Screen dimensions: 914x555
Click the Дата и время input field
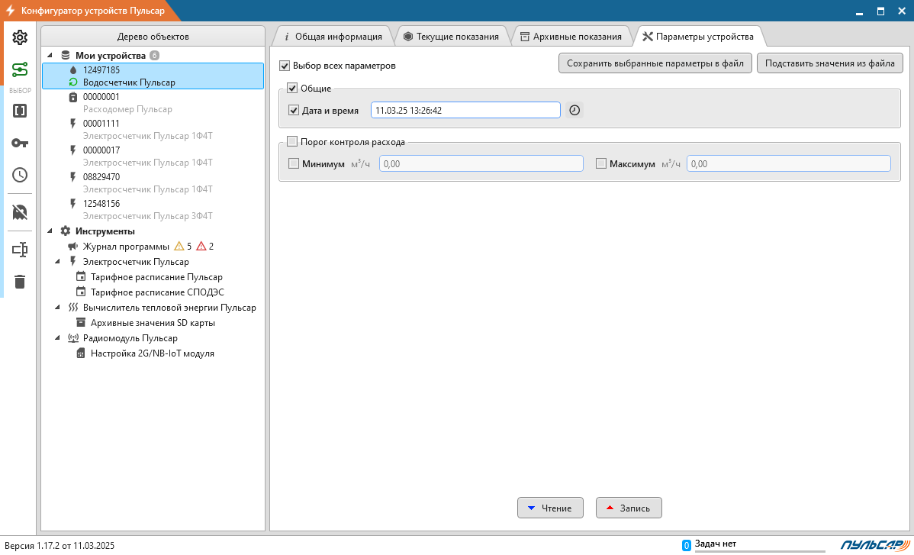pyautogui.click(x=465, y=110)
